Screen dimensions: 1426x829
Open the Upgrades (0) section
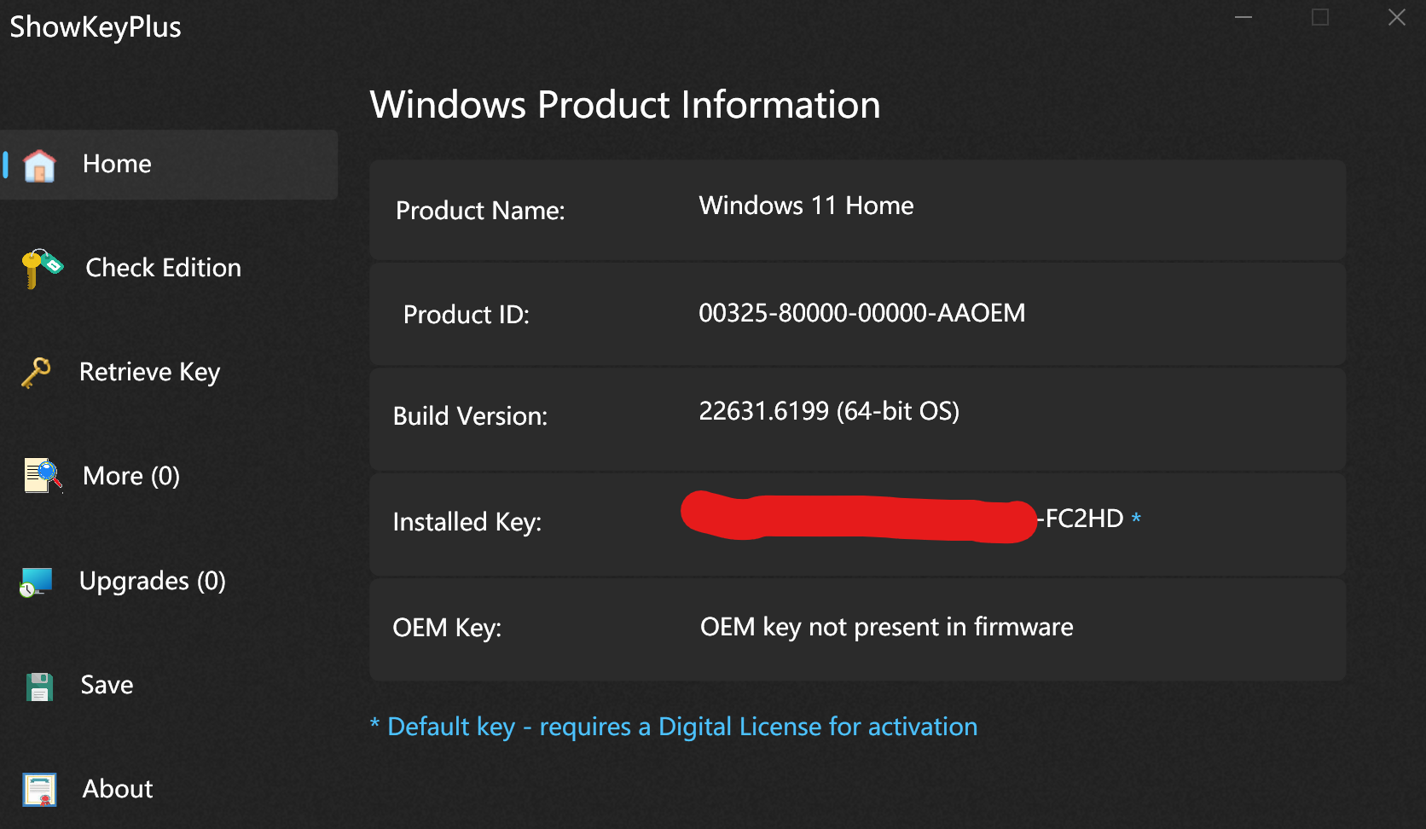152,581
